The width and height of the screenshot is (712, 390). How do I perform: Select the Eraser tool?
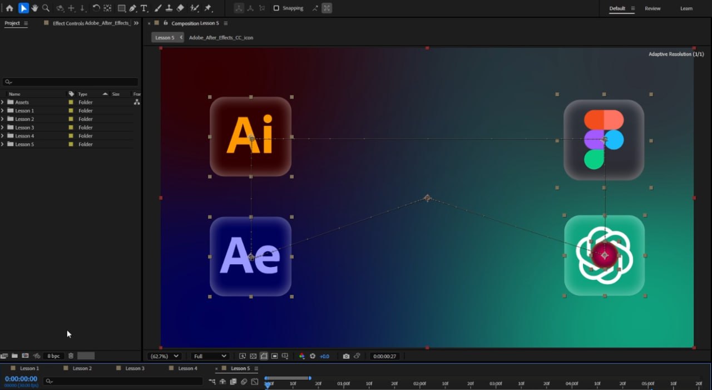pyautogui.click(x=180, y=8)
